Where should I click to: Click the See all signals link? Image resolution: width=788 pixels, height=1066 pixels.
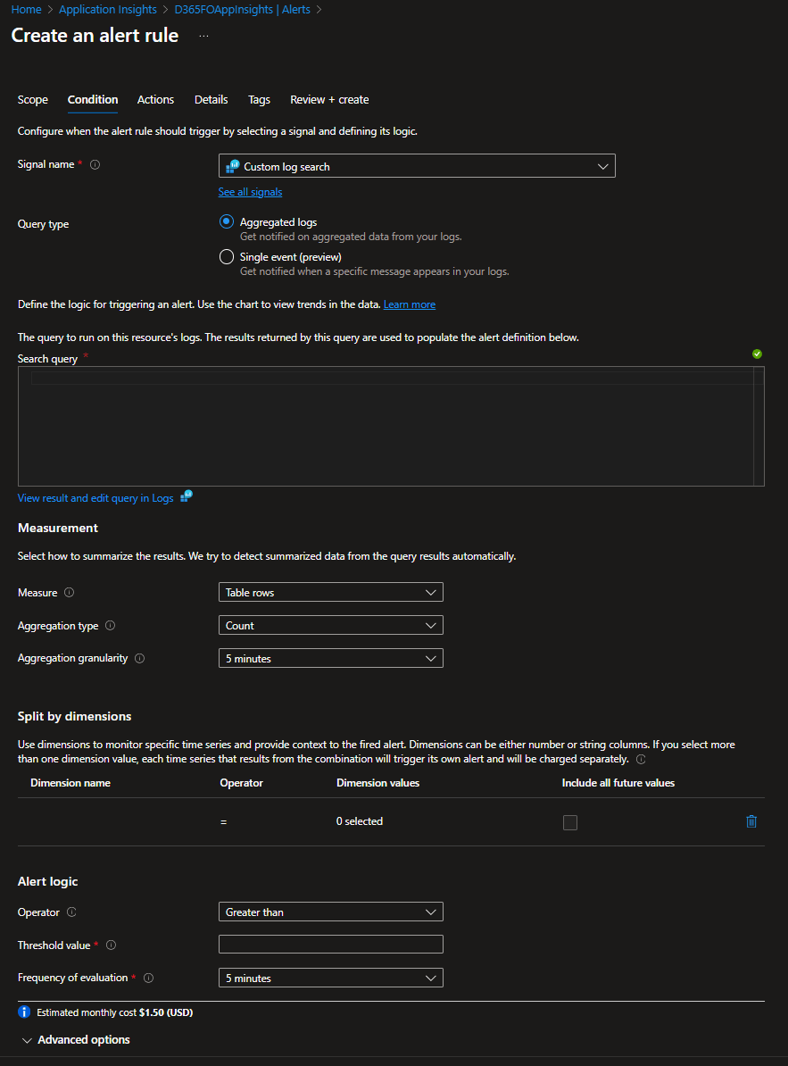(x=250, y=192)
